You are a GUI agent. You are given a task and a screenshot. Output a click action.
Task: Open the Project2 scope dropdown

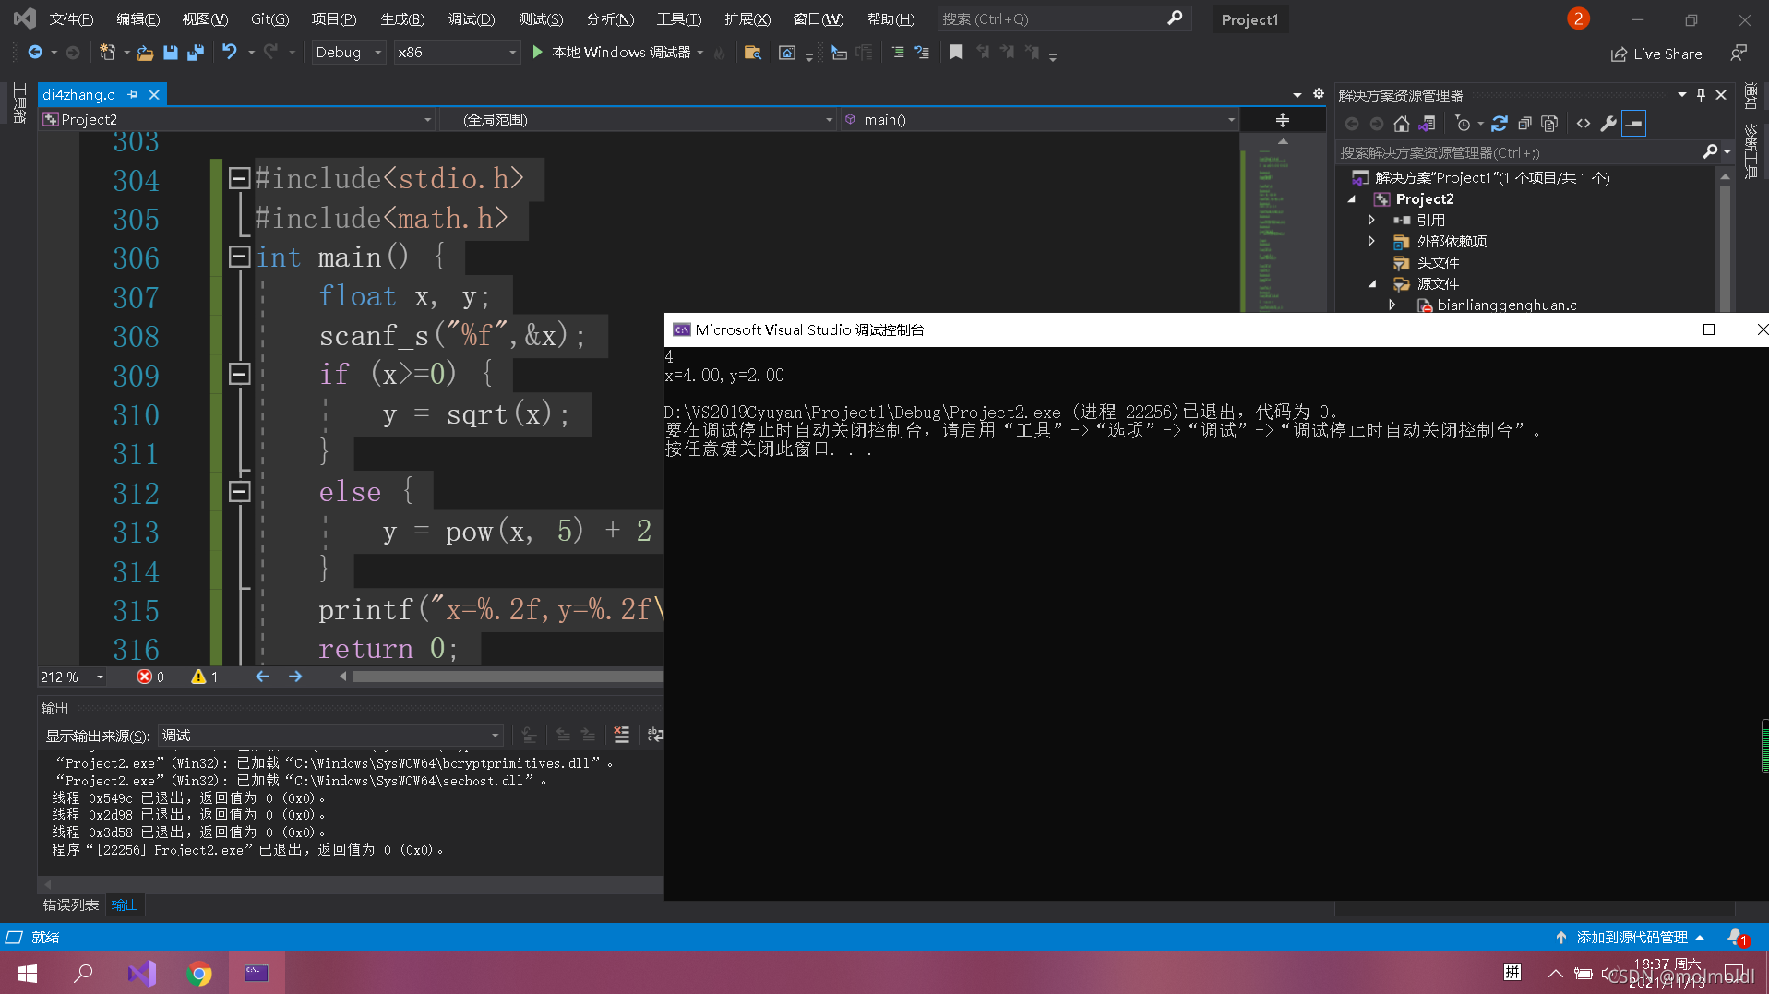(x=237, y=120)
